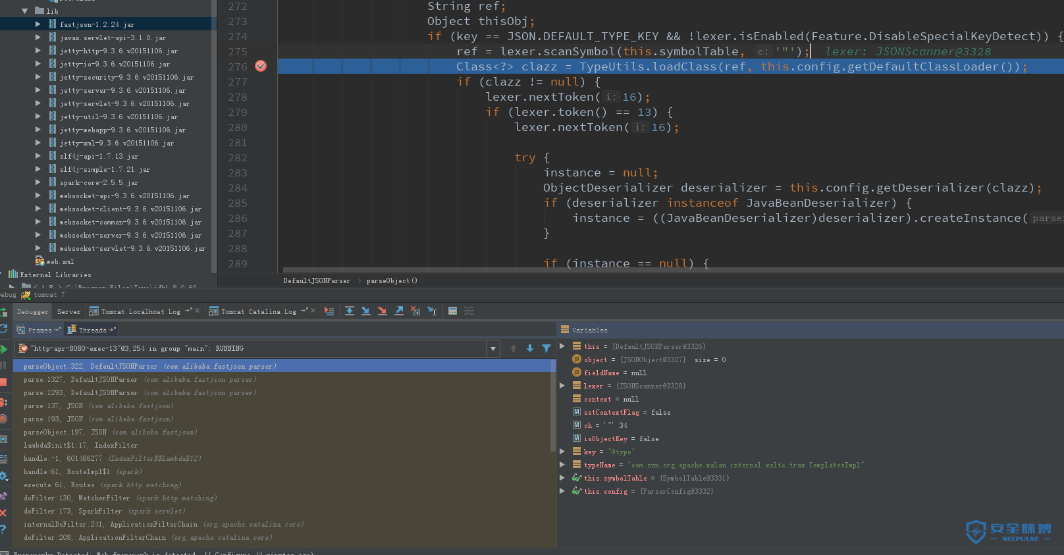Click the Force Step Into red arrow icon
1064x555 pixels.
point(383,311)
